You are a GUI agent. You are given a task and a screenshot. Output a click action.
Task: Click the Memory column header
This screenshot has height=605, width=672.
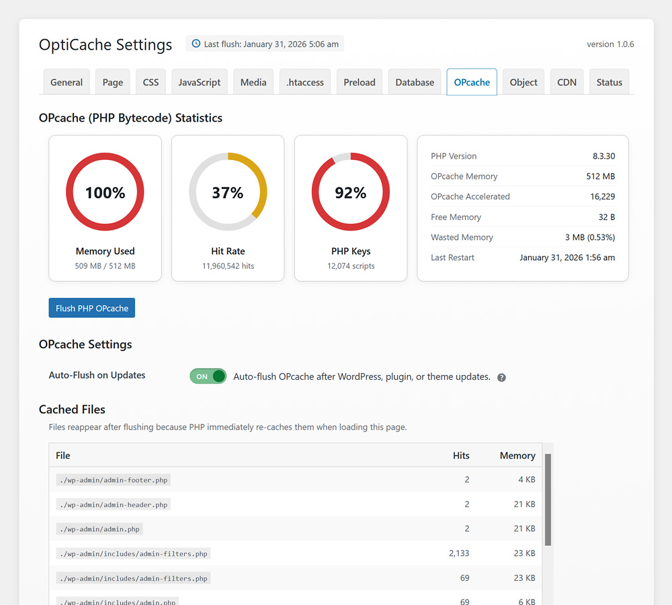(x=517, y=455)
